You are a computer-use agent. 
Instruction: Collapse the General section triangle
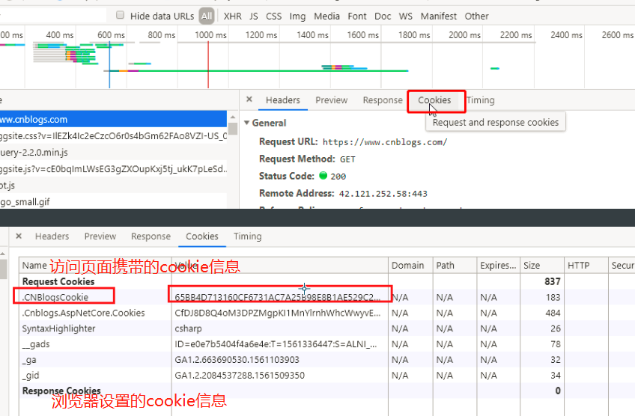point(246,123)
